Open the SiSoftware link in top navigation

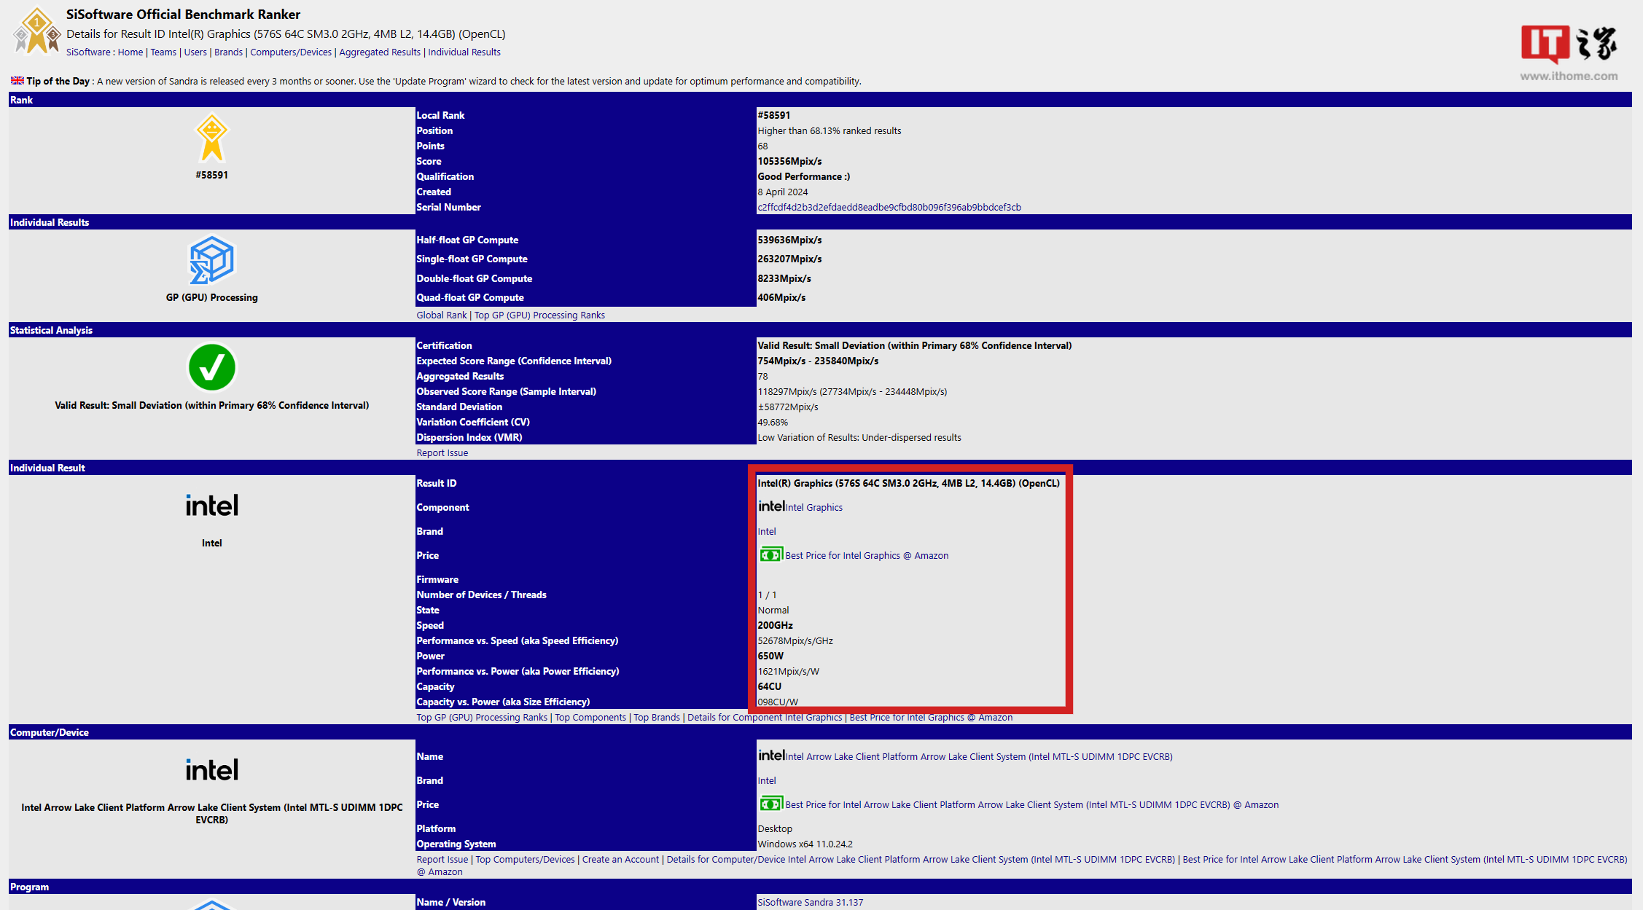click(x=88, y=52)
